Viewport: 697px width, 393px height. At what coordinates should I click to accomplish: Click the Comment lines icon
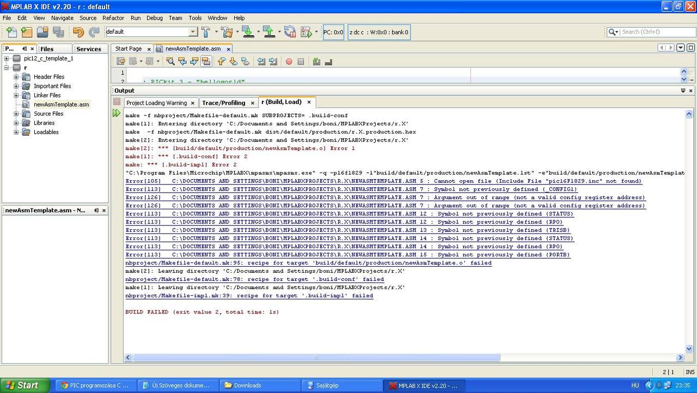[316, 62]
